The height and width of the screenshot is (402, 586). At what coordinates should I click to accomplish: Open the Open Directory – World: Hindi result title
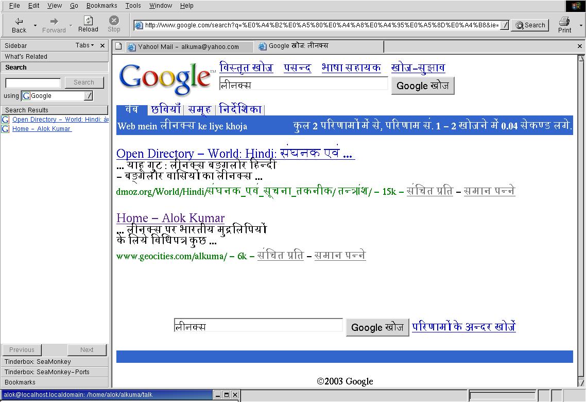point(235,153)
